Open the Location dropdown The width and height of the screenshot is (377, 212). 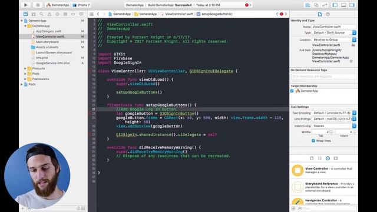click(x=334, y=39)
